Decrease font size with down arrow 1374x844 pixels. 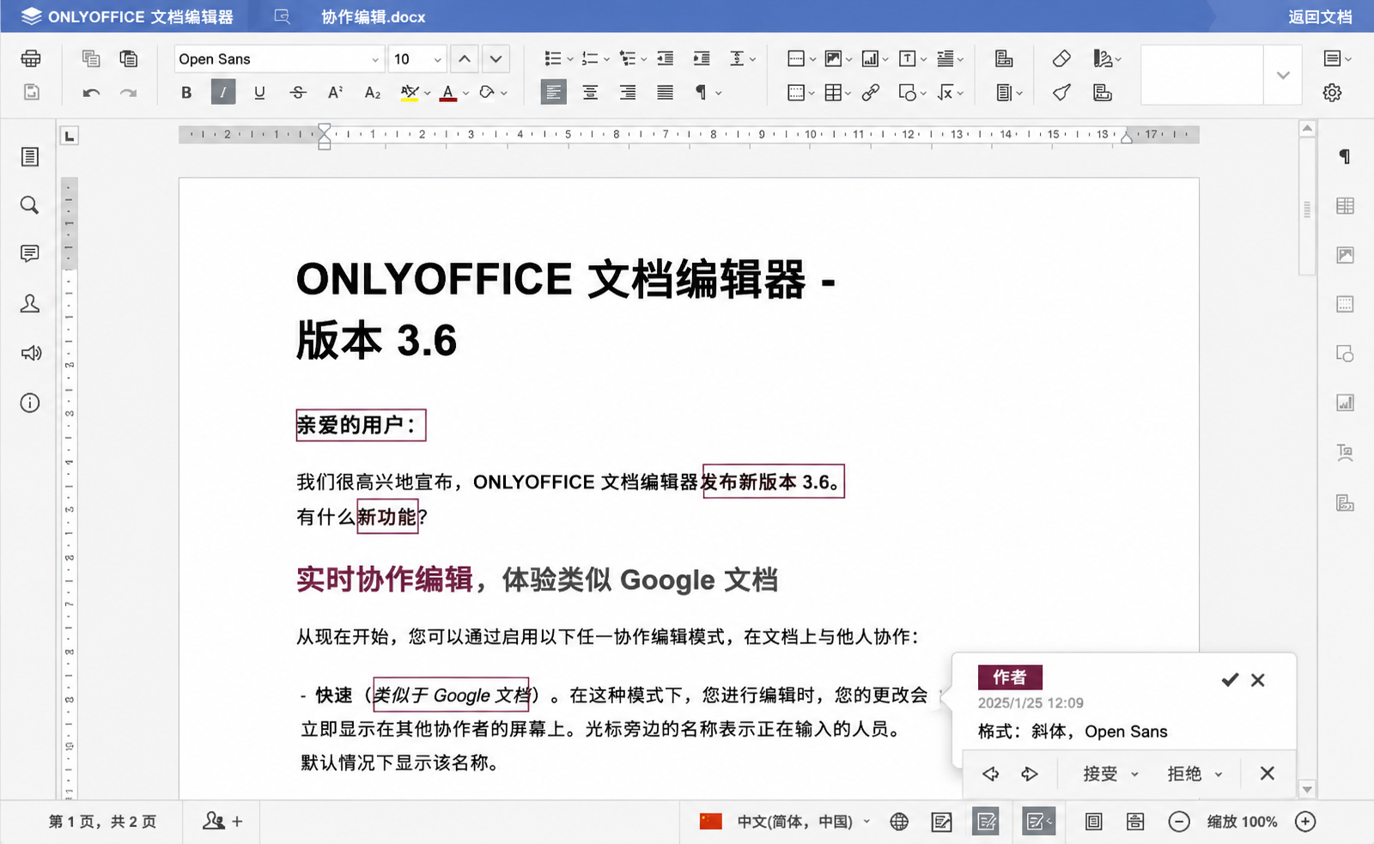click(x=496, y=59)
